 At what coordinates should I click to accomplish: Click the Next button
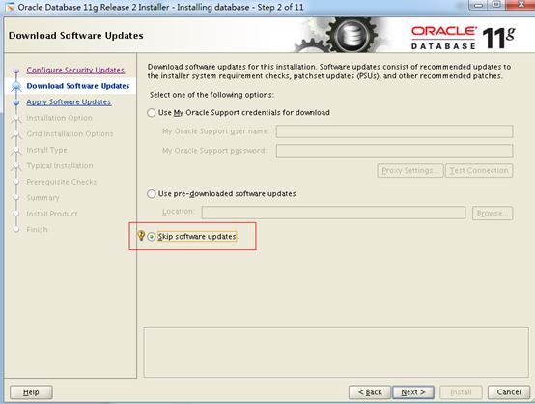click(x=413, y=392)
